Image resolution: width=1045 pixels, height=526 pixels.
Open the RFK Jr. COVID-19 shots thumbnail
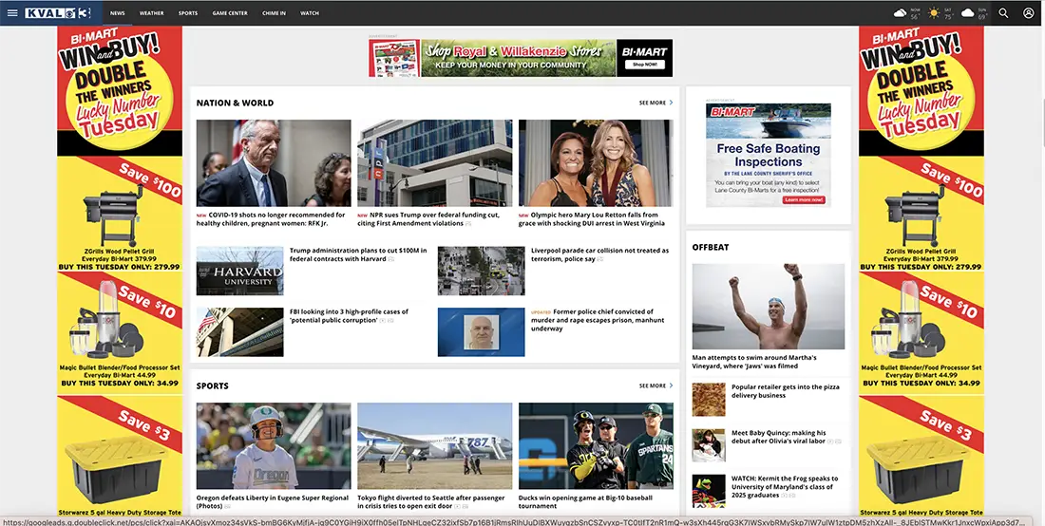(x=274, y=163)
